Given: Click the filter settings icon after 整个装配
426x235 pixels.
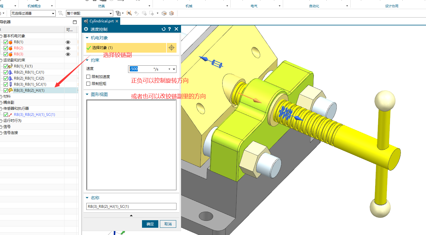Looking at the screenshot, I should pyautogui.click(x=118, y=13).
